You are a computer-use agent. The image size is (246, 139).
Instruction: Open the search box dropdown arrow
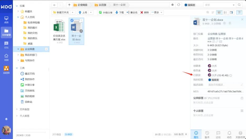[x=234, y=5]
